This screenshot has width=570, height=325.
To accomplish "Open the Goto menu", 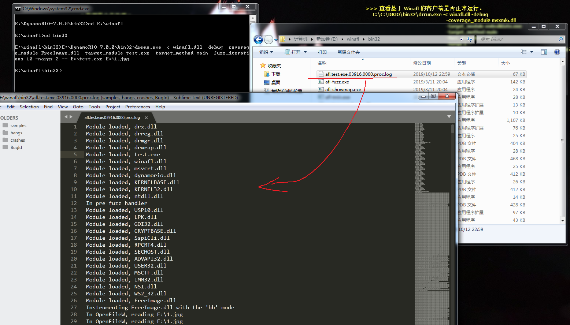I will (78, 107).
